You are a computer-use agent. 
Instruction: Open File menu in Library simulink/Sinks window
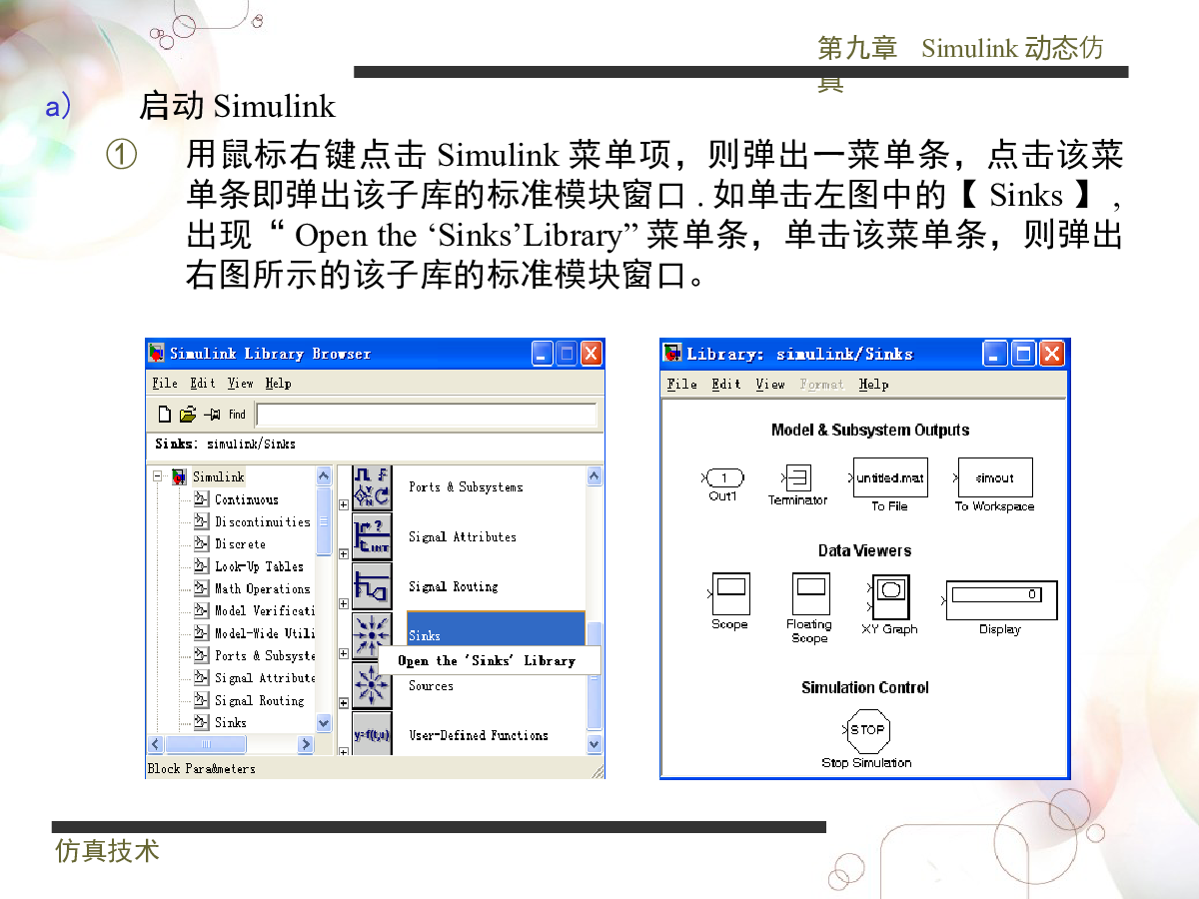click(x=682, y=385)
